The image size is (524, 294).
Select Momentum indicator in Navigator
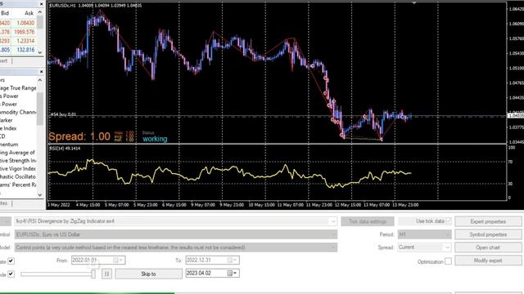coord(9,145)
